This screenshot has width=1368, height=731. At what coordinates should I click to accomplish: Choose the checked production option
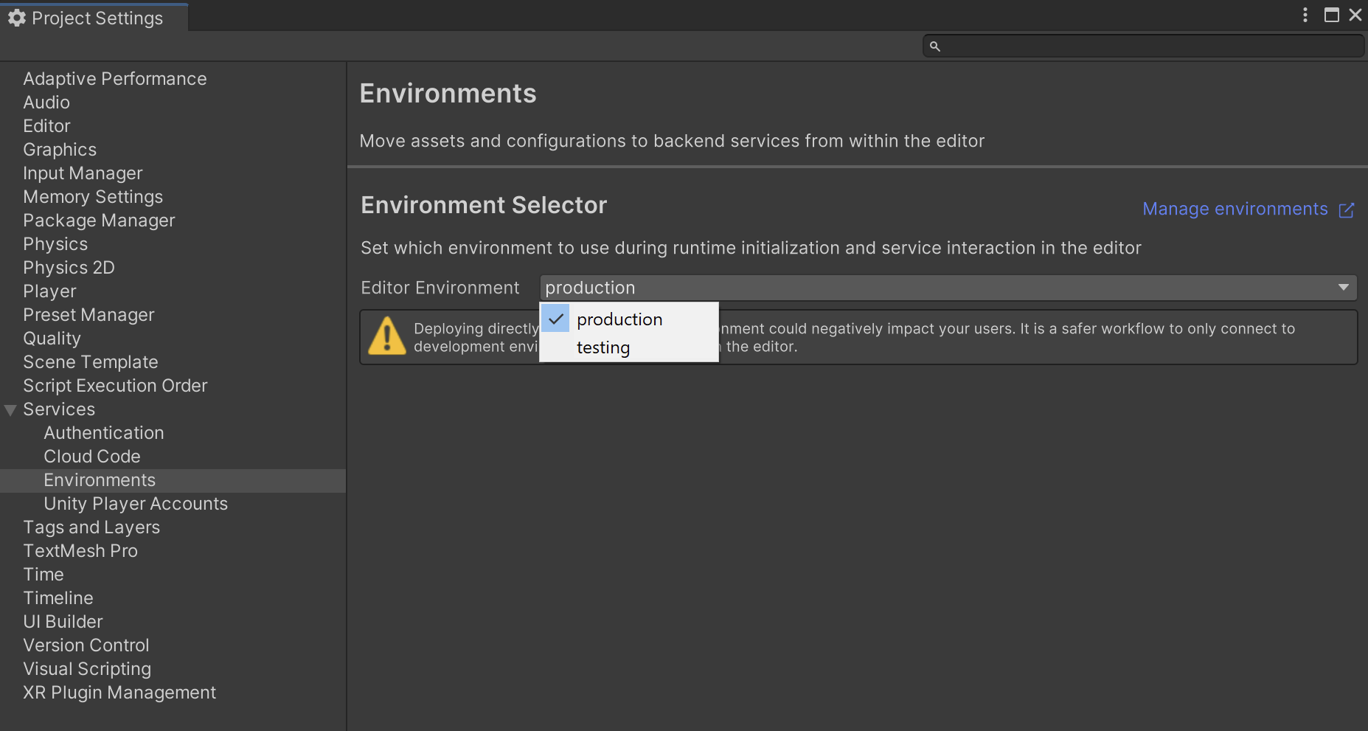coord(619,319)
